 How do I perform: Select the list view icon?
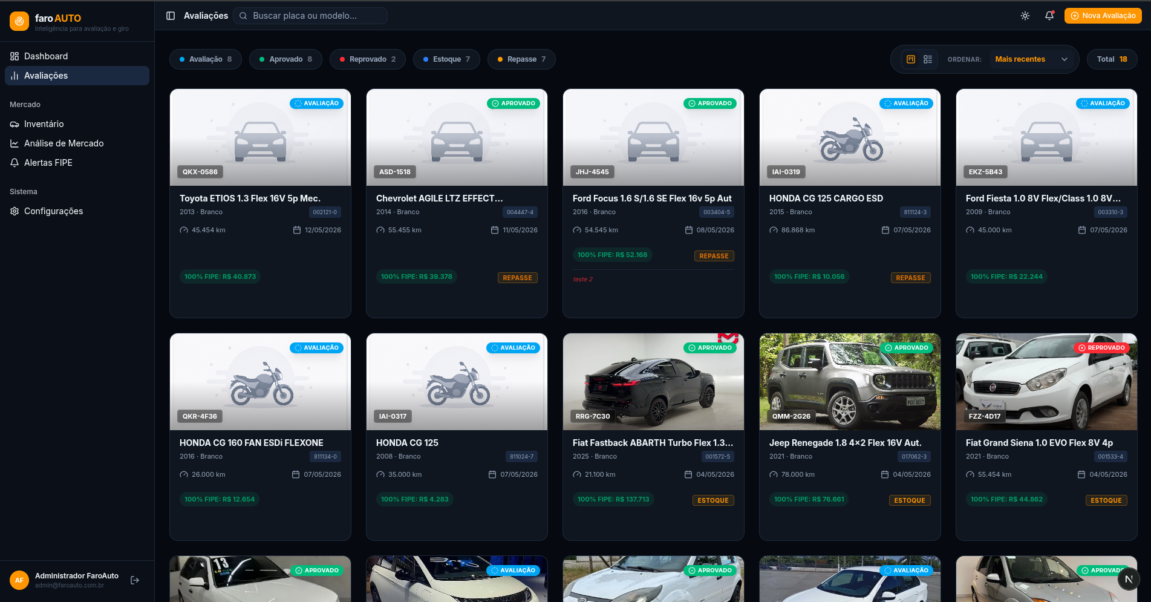tap(928, 59)
